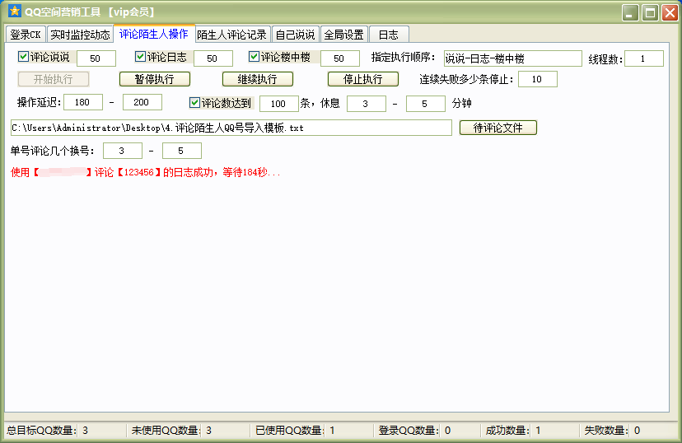Switch to 实时监控动态 tab
The image size is (682, 443).
[x=80, y=35]
